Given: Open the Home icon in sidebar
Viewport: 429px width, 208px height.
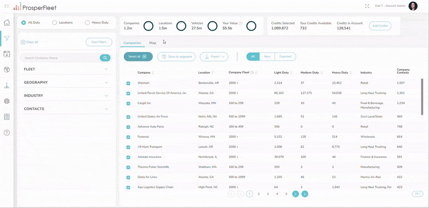Looking at the screenshot, I should [x=7, y=22].
